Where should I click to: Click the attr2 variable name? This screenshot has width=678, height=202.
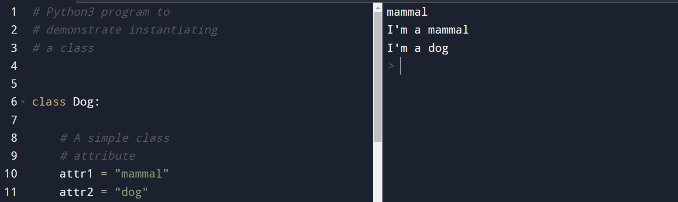(x=76, y=192)
